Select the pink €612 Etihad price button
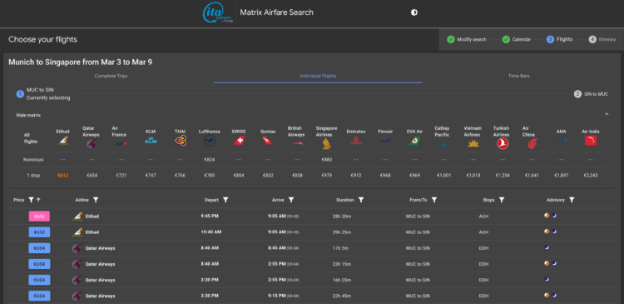The height and width of the screenshot is (304, 624). 39,217
